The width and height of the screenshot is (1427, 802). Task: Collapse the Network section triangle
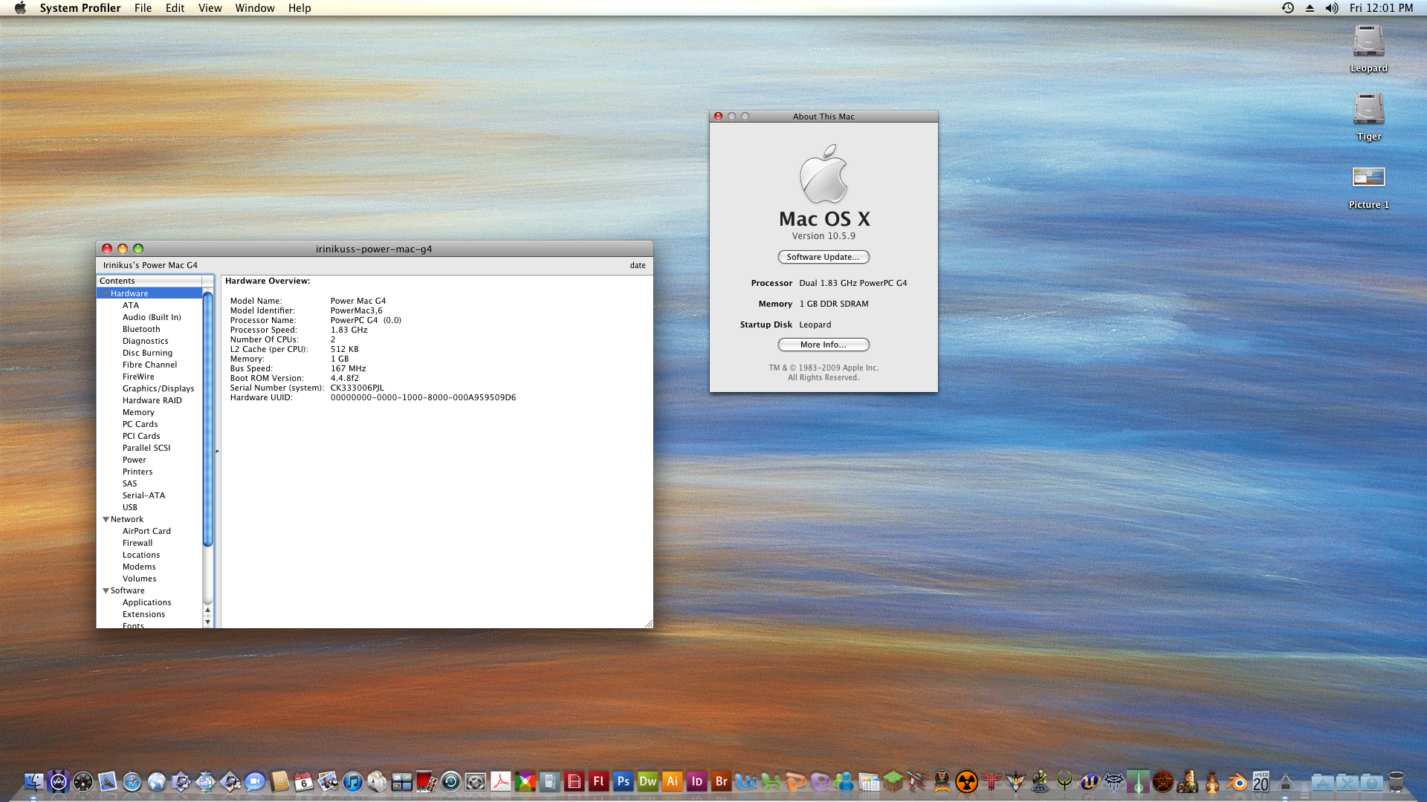pos(106,519)
